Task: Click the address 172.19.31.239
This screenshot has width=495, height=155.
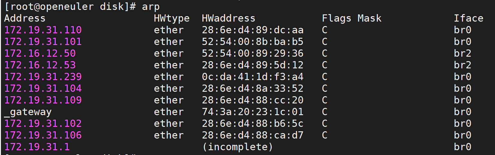Action: pos(43,77)
